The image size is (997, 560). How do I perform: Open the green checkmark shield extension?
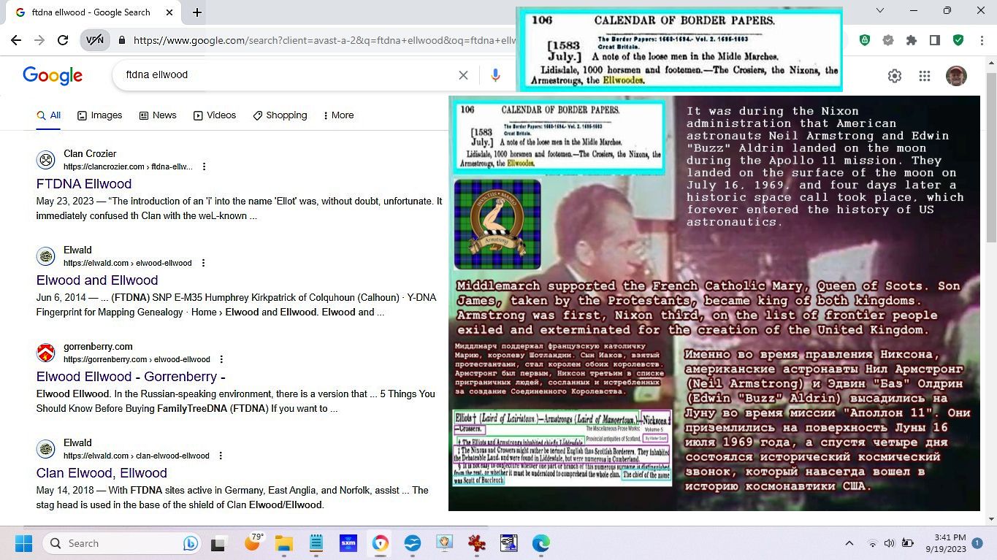(x=958, y=40)
